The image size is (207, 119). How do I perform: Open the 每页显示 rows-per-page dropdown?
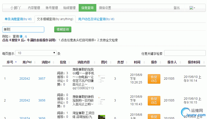click(36, 53)
